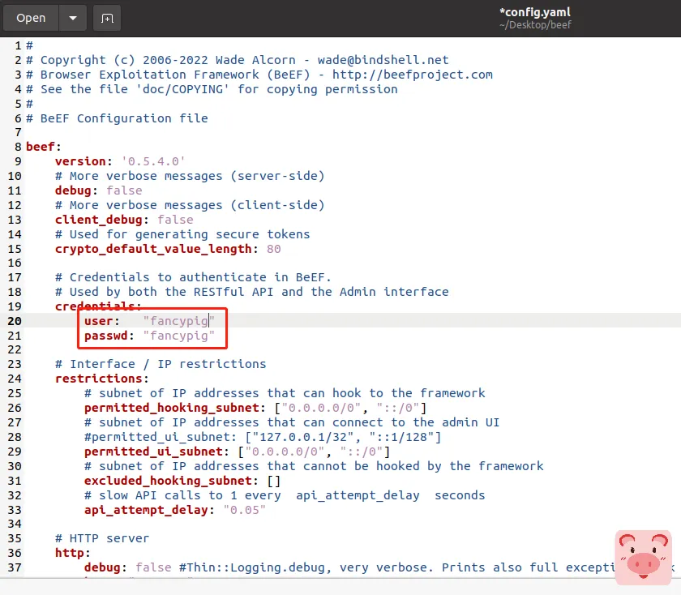Click line number 20 in the gutter
The height and width of the screenshot is (595, 681).
tap(15, 321)
